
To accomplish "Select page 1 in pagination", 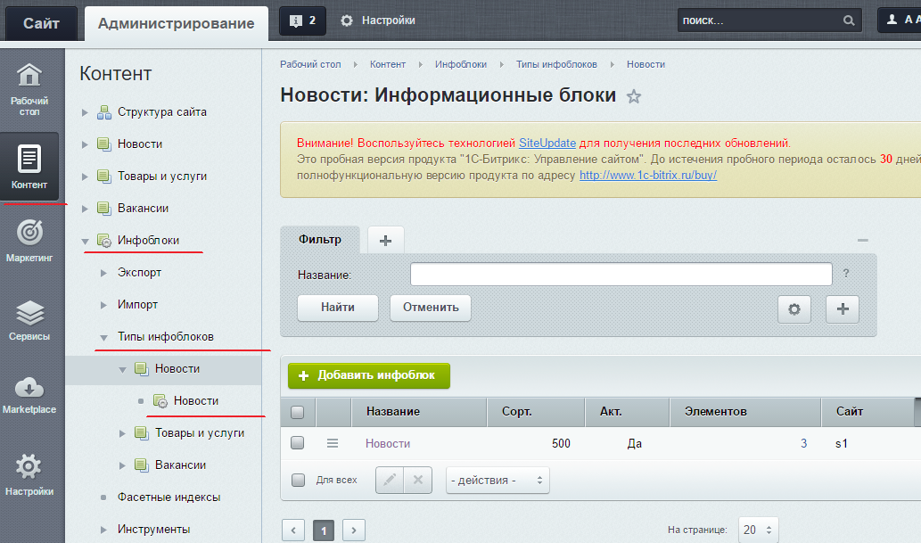I will tap(324, 530).
